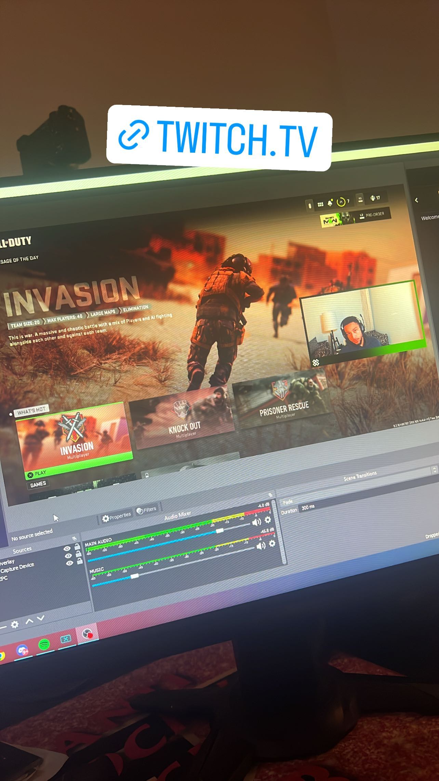The width and height of the screenshot is (439, 781).
Task: Click the MUSIC volume slider handle
Action: tap(135, 576)
